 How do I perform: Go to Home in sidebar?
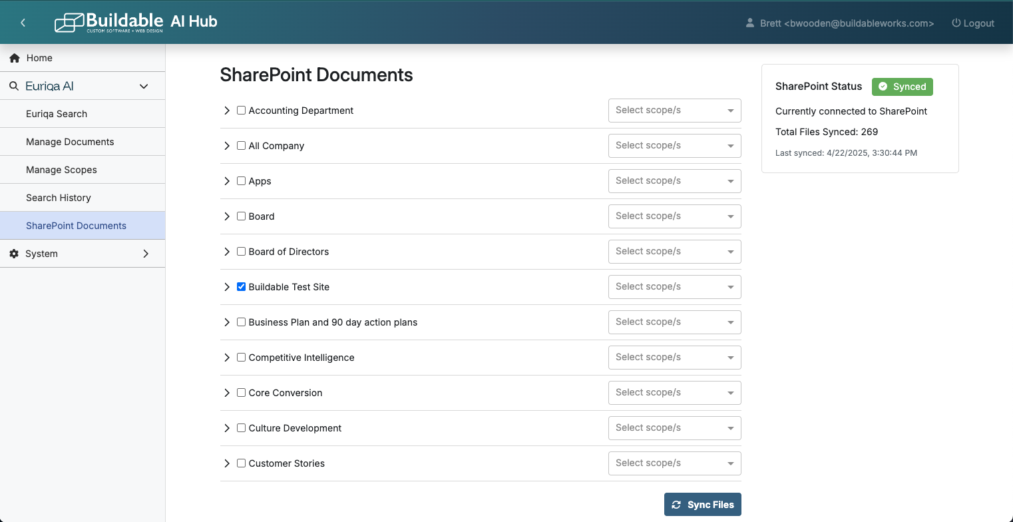pyautogui.click(x=83, y=58)
